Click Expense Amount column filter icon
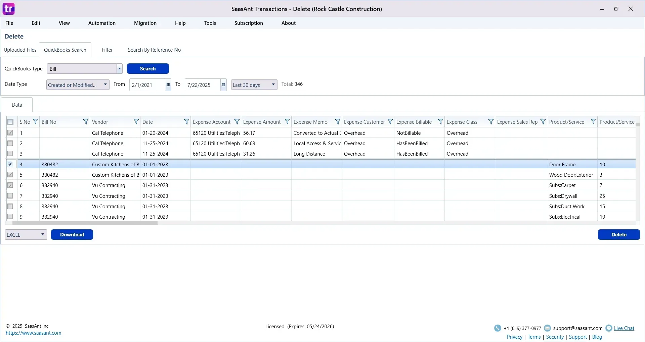This screenshot has width=645, height=342. click(287, 122)
